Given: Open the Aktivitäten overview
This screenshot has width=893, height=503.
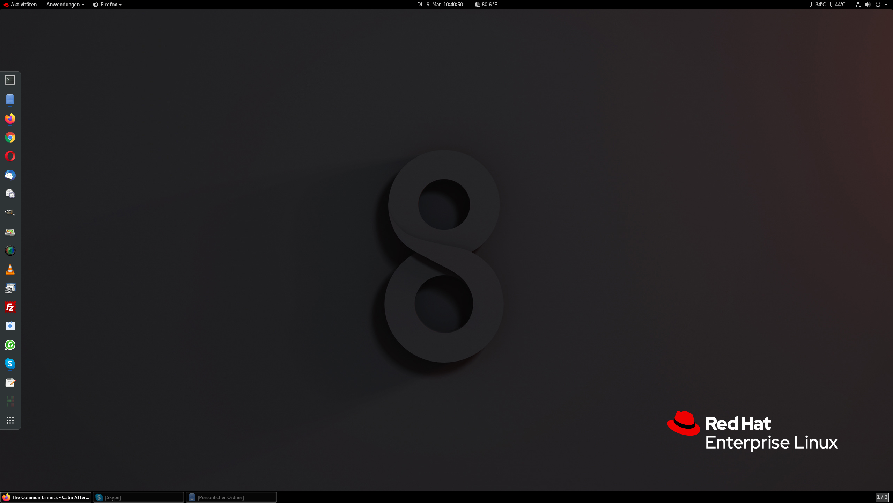Looking at the screenshot, I should (20, 5).
